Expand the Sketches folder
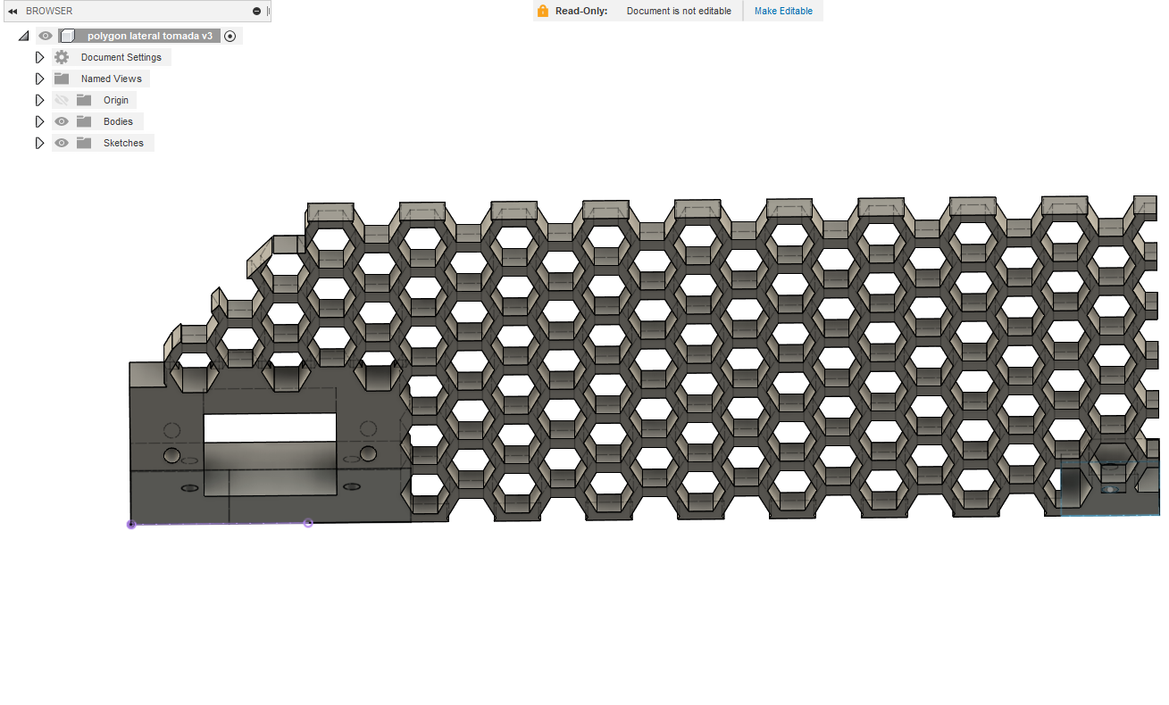 [x=39, y=143]
